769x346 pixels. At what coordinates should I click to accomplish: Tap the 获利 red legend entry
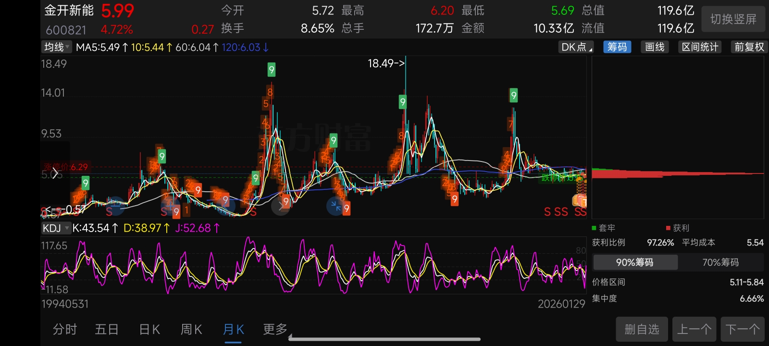pyautogui.click(x=678, y=228)
